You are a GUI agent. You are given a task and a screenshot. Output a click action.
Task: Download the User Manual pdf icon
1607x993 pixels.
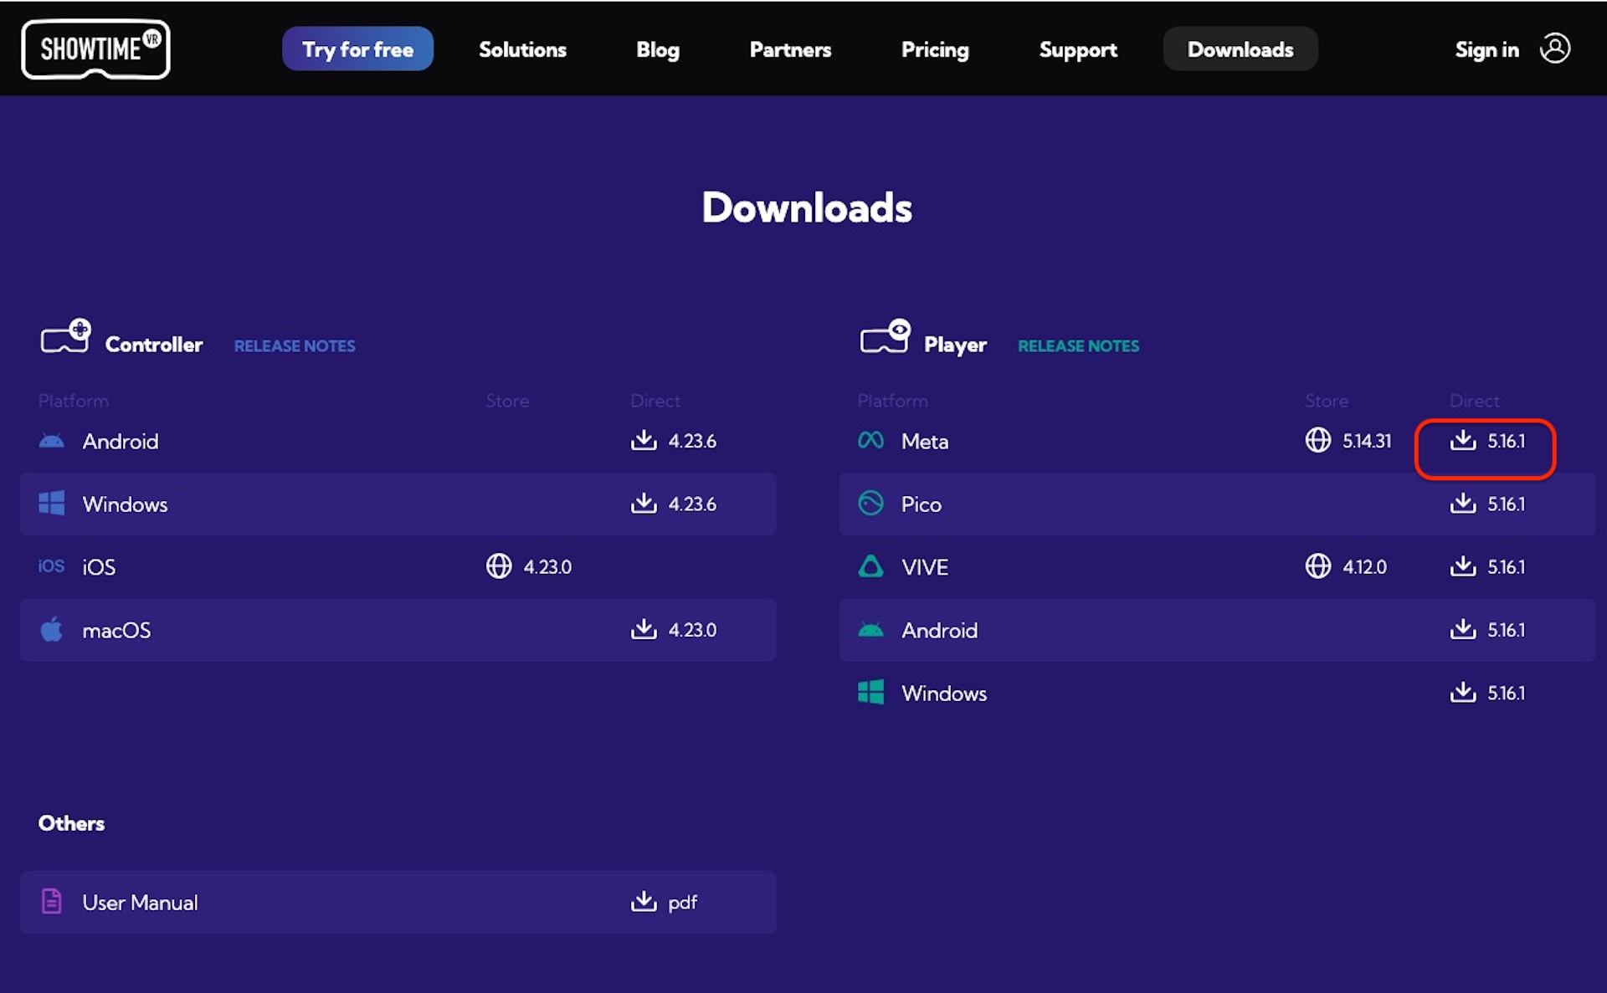point(644,901)
